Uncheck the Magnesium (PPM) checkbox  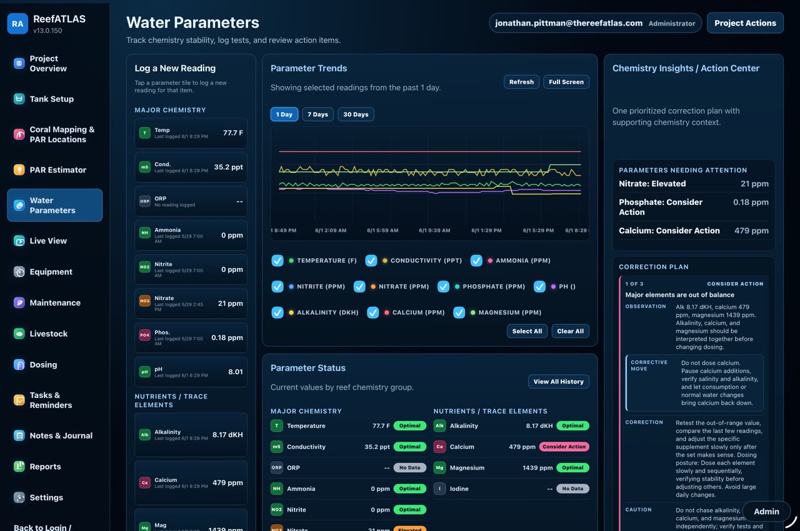[x=459, y=312]
